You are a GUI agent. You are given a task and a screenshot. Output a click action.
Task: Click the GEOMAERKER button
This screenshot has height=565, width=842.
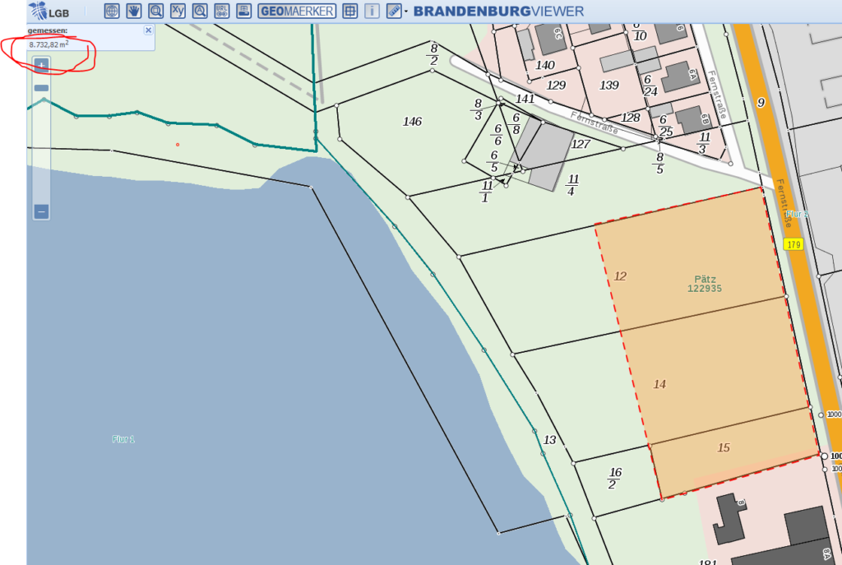(x=296, y=11)
